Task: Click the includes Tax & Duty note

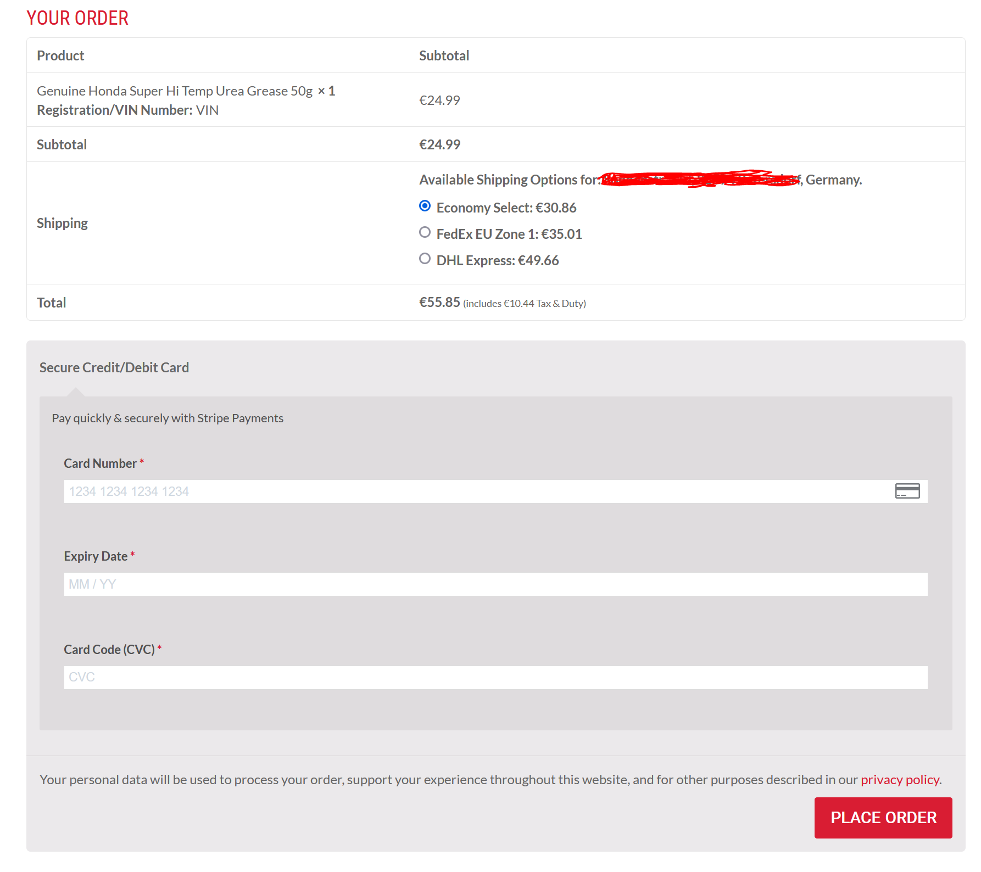Action: (524, 304)
